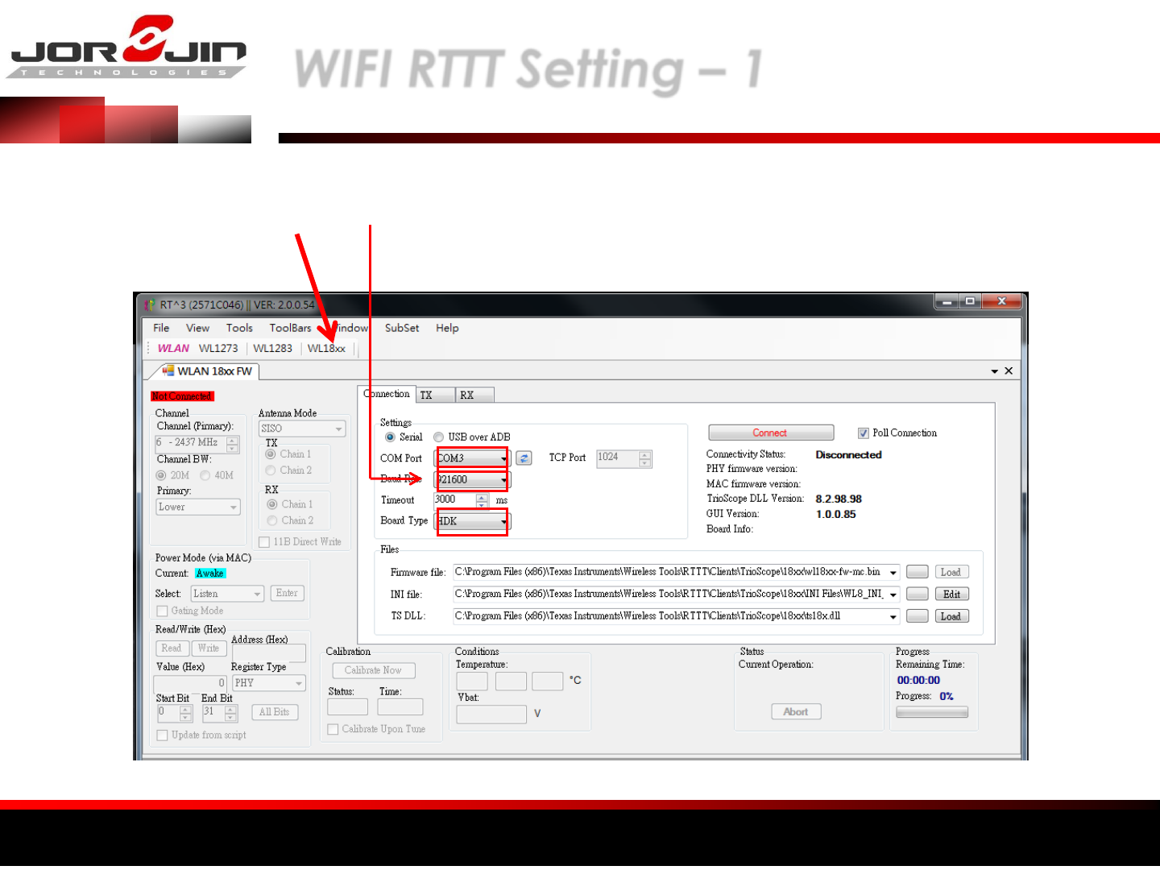Click Load button for TS DLL
Viewport: 1160px width, 870px height.
952,616
